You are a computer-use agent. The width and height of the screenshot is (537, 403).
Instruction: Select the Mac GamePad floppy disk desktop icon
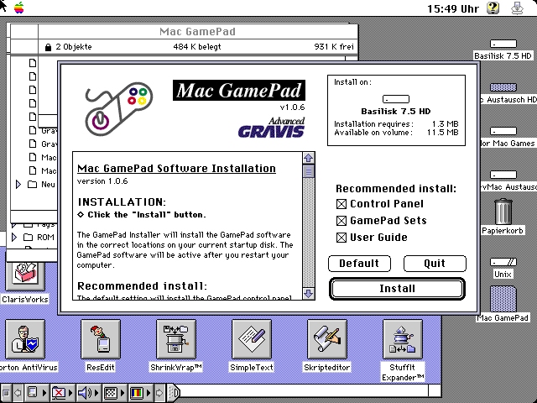tap(503, 299)
